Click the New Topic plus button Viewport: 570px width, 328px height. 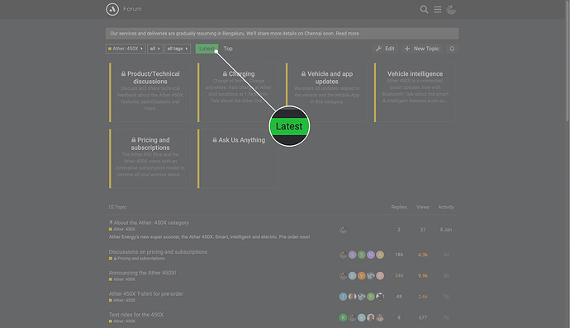422,49
